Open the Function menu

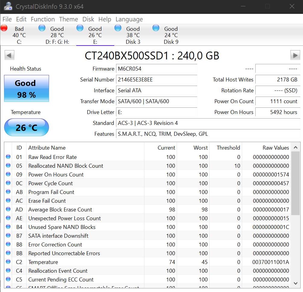(43, 19)
